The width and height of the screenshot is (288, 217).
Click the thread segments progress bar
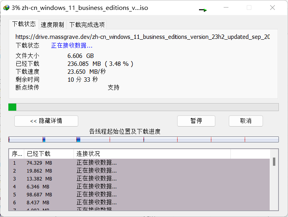point(143,139)
